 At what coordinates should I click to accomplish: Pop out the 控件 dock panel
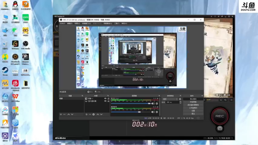pyautogui.click(x=202, y=96)
